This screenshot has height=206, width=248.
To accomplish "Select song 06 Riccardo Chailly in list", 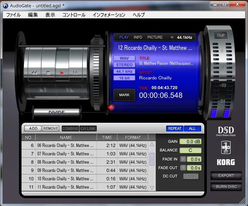I will tap(85, 145).
